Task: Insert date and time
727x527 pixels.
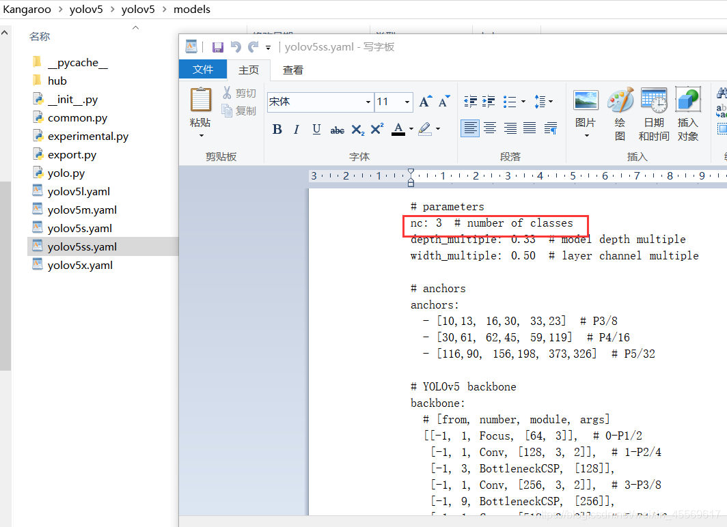Action: coord(654,114)
